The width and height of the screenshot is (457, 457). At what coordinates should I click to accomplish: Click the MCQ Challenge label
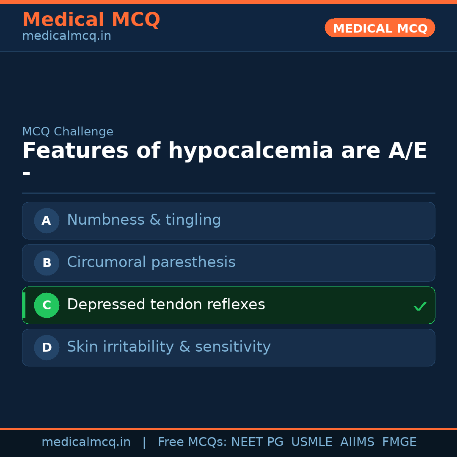(x=68, y=132)
